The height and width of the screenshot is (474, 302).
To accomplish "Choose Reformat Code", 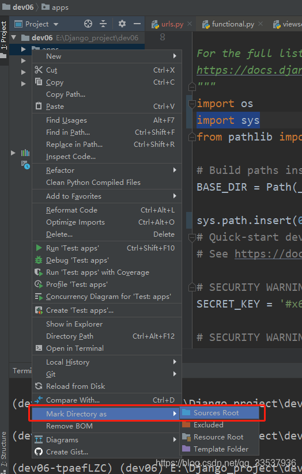I will [107, 210].
